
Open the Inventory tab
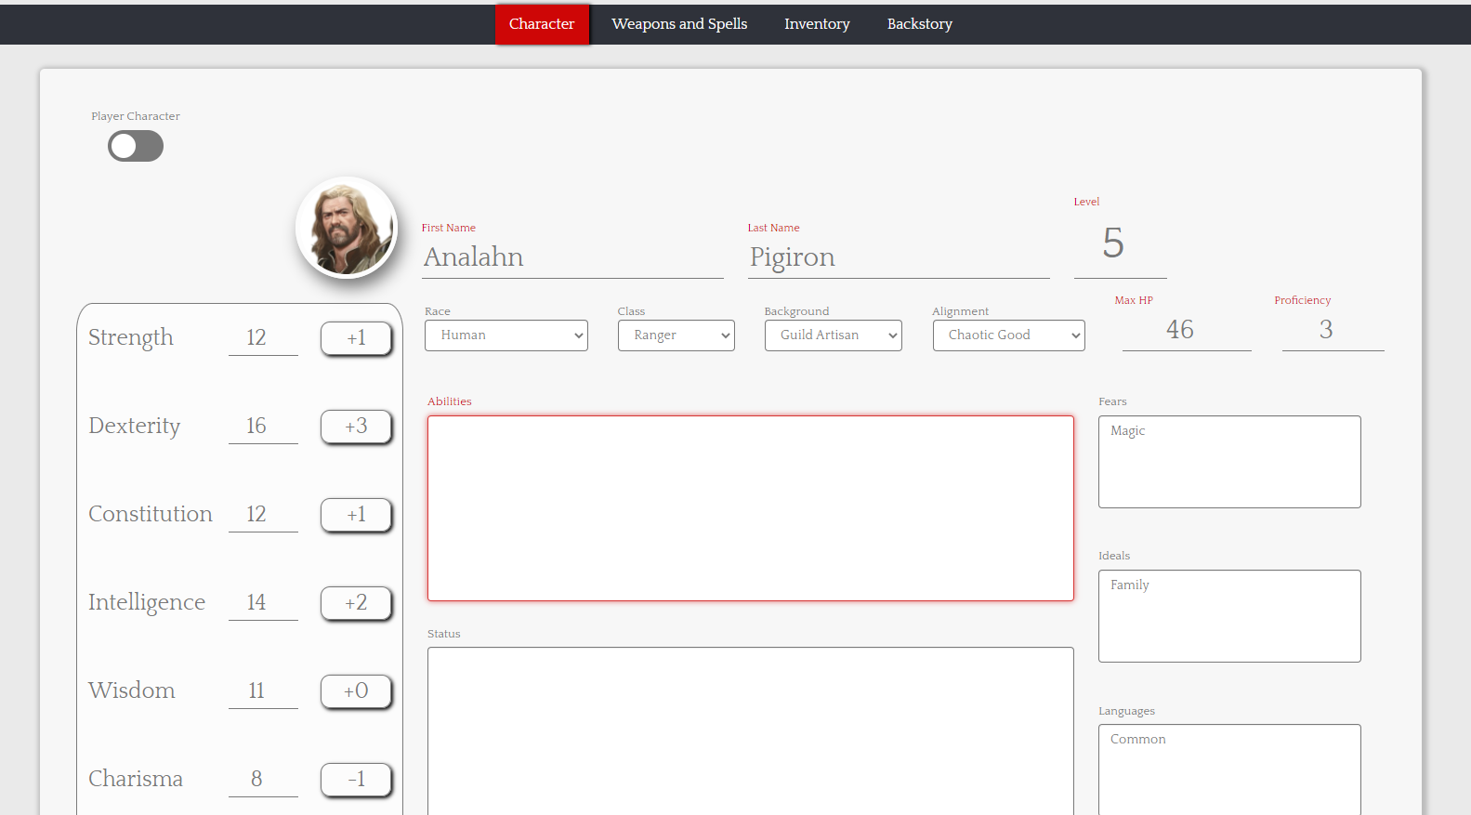(x=817, y=24)
